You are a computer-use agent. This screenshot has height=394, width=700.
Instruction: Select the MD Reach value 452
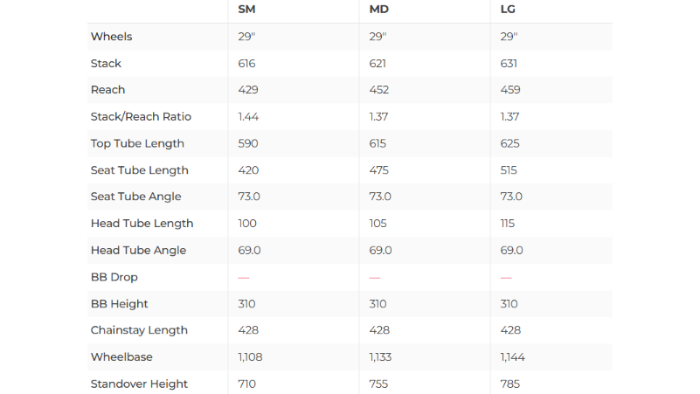pos(380,90)
